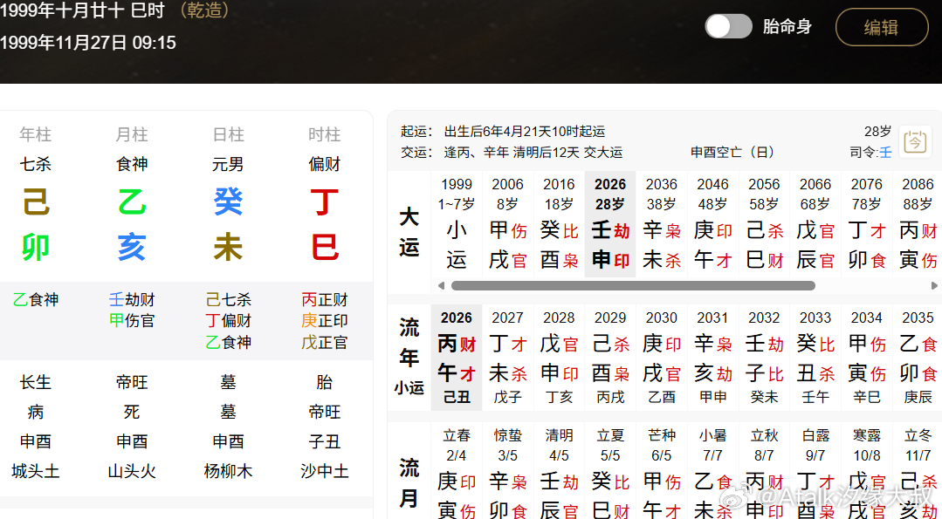Select the 2034 甲寅 流年 column

click(x=866, y=358)
